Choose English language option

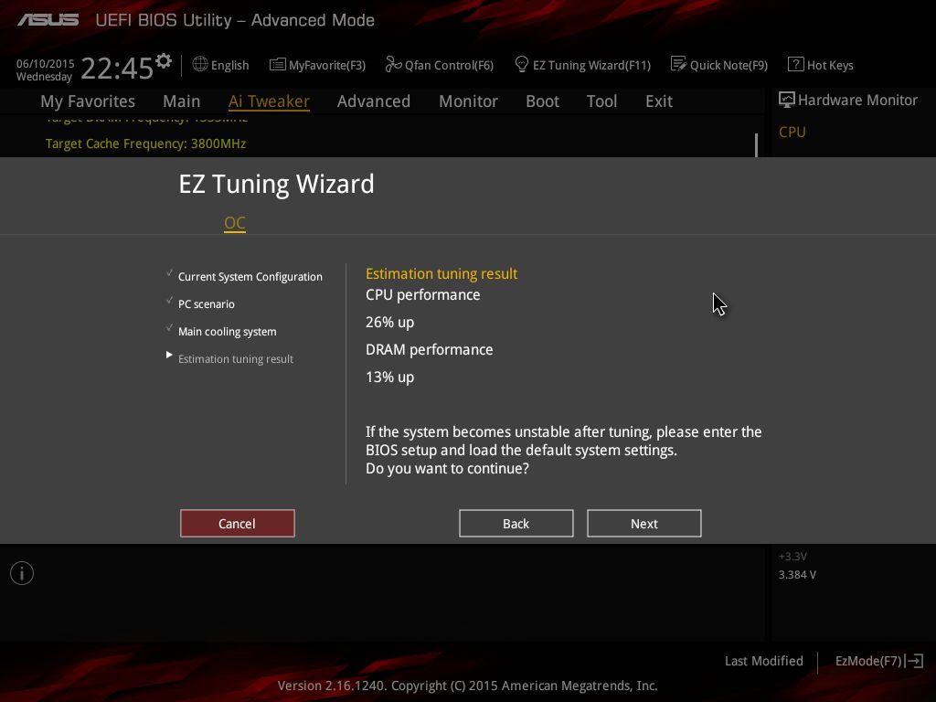(x=229, y=65)
